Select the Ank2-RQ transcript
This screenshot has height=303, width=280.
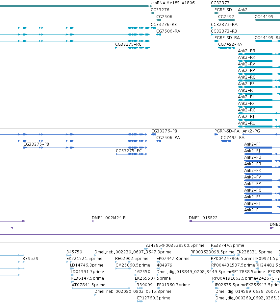pyautogui.click(x=247, y=77)
